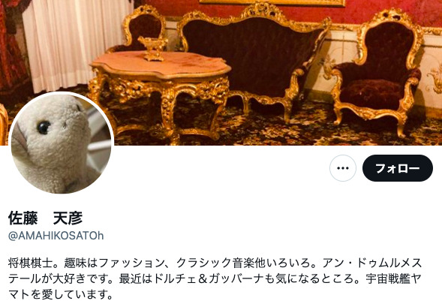442x307 pixels.
Task: Click the last bio line を愛しています
Action: click(71, 294)
